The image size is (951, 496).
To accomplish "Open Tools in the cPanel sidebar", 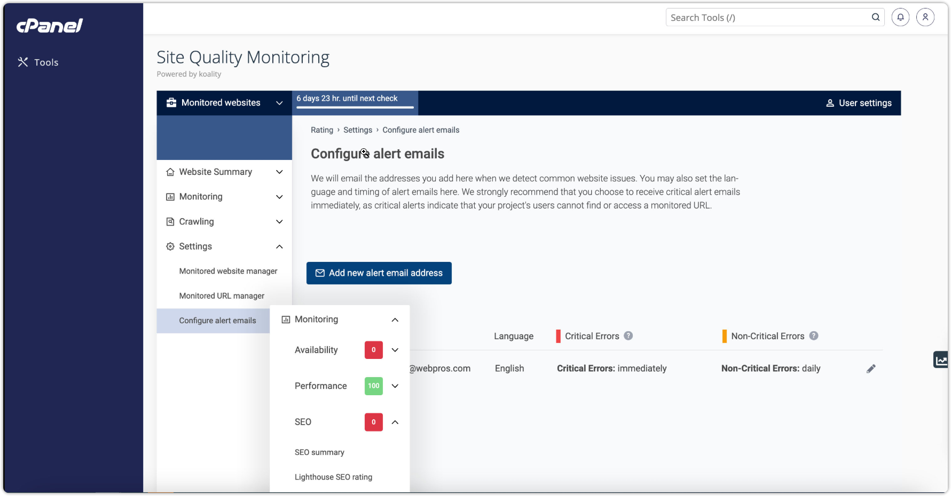I will tap(38, 62).
